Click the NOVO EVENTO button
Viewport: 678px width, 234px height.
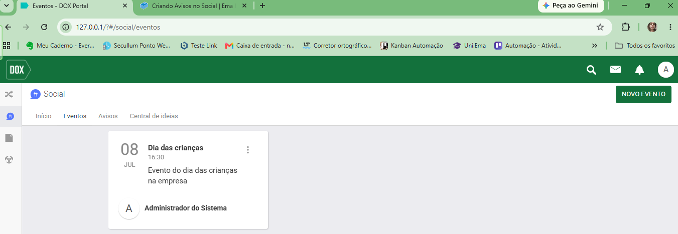(x=643, y=94)
